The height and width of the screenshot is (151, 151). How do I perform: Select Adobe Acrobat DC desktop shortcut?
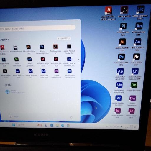coord(124,13)
